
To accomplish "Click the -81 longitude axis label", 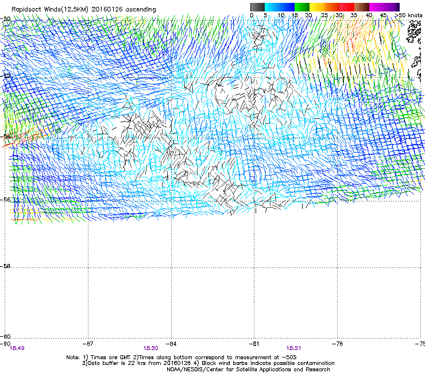I will click(254, 344).
